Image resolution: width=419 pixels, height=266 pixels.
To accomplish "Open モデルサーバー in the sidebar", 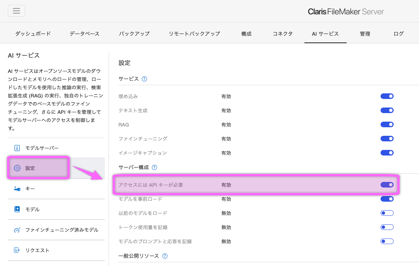I will [56, 148].
